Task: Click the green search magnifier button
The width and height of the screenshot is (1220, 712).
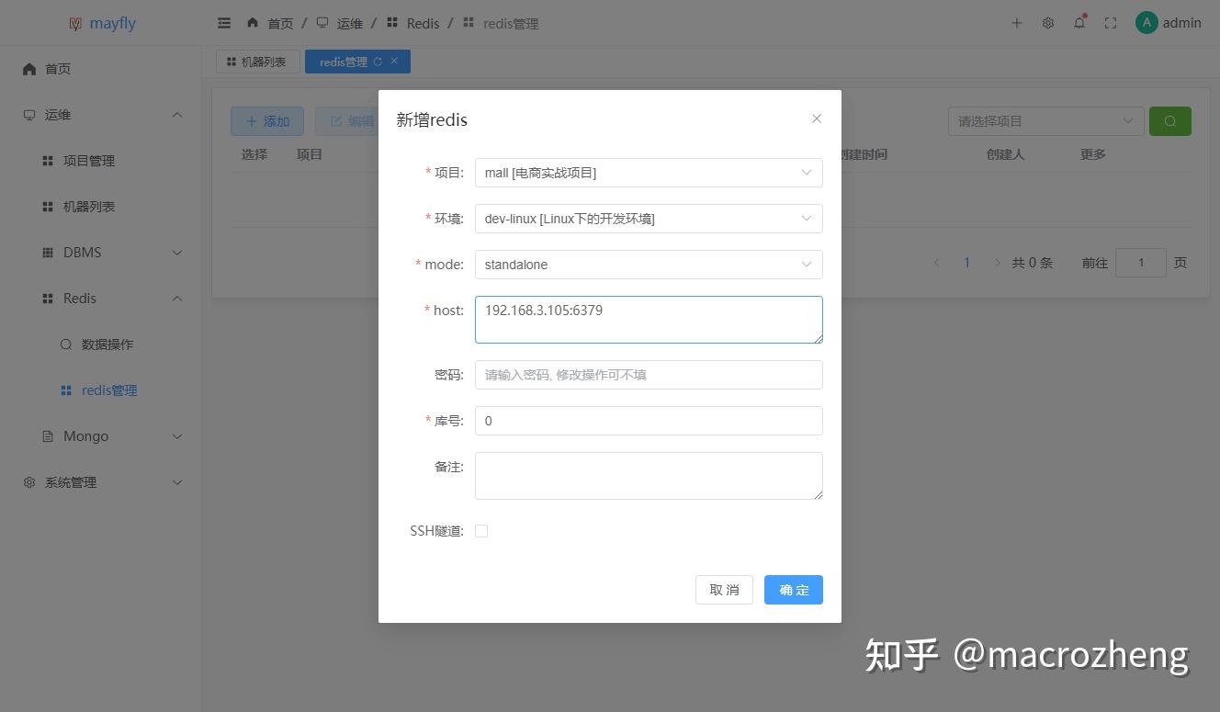Action: [x=1169, y=120]
